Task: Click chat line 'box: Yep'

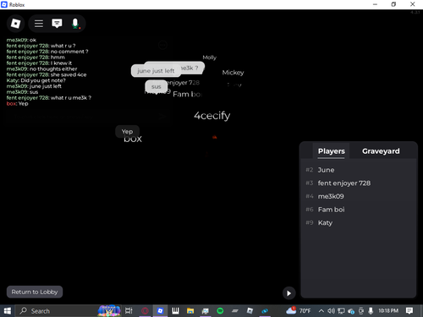Action: [18, 103]
